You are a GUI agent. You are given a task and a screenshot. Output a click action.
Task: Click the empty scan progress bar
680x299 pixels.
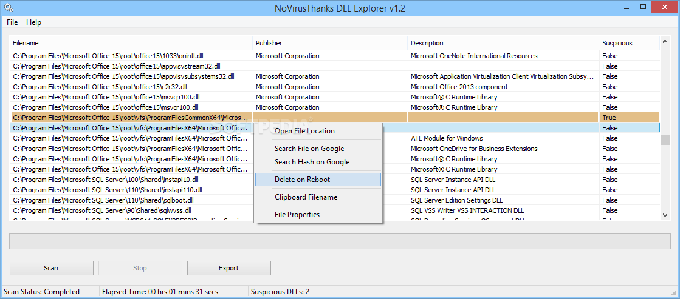pos(340,241)
